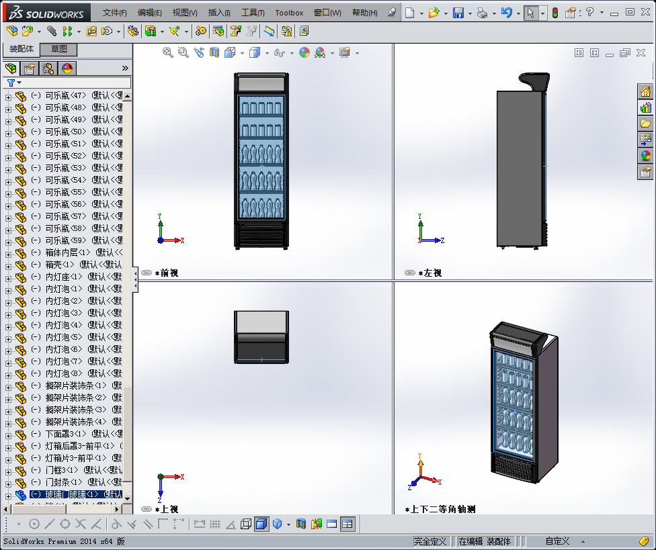Click the Options clipboard-and-hand button
The height and width of the screenshot is (550, 656).
(x=571, y=13)
